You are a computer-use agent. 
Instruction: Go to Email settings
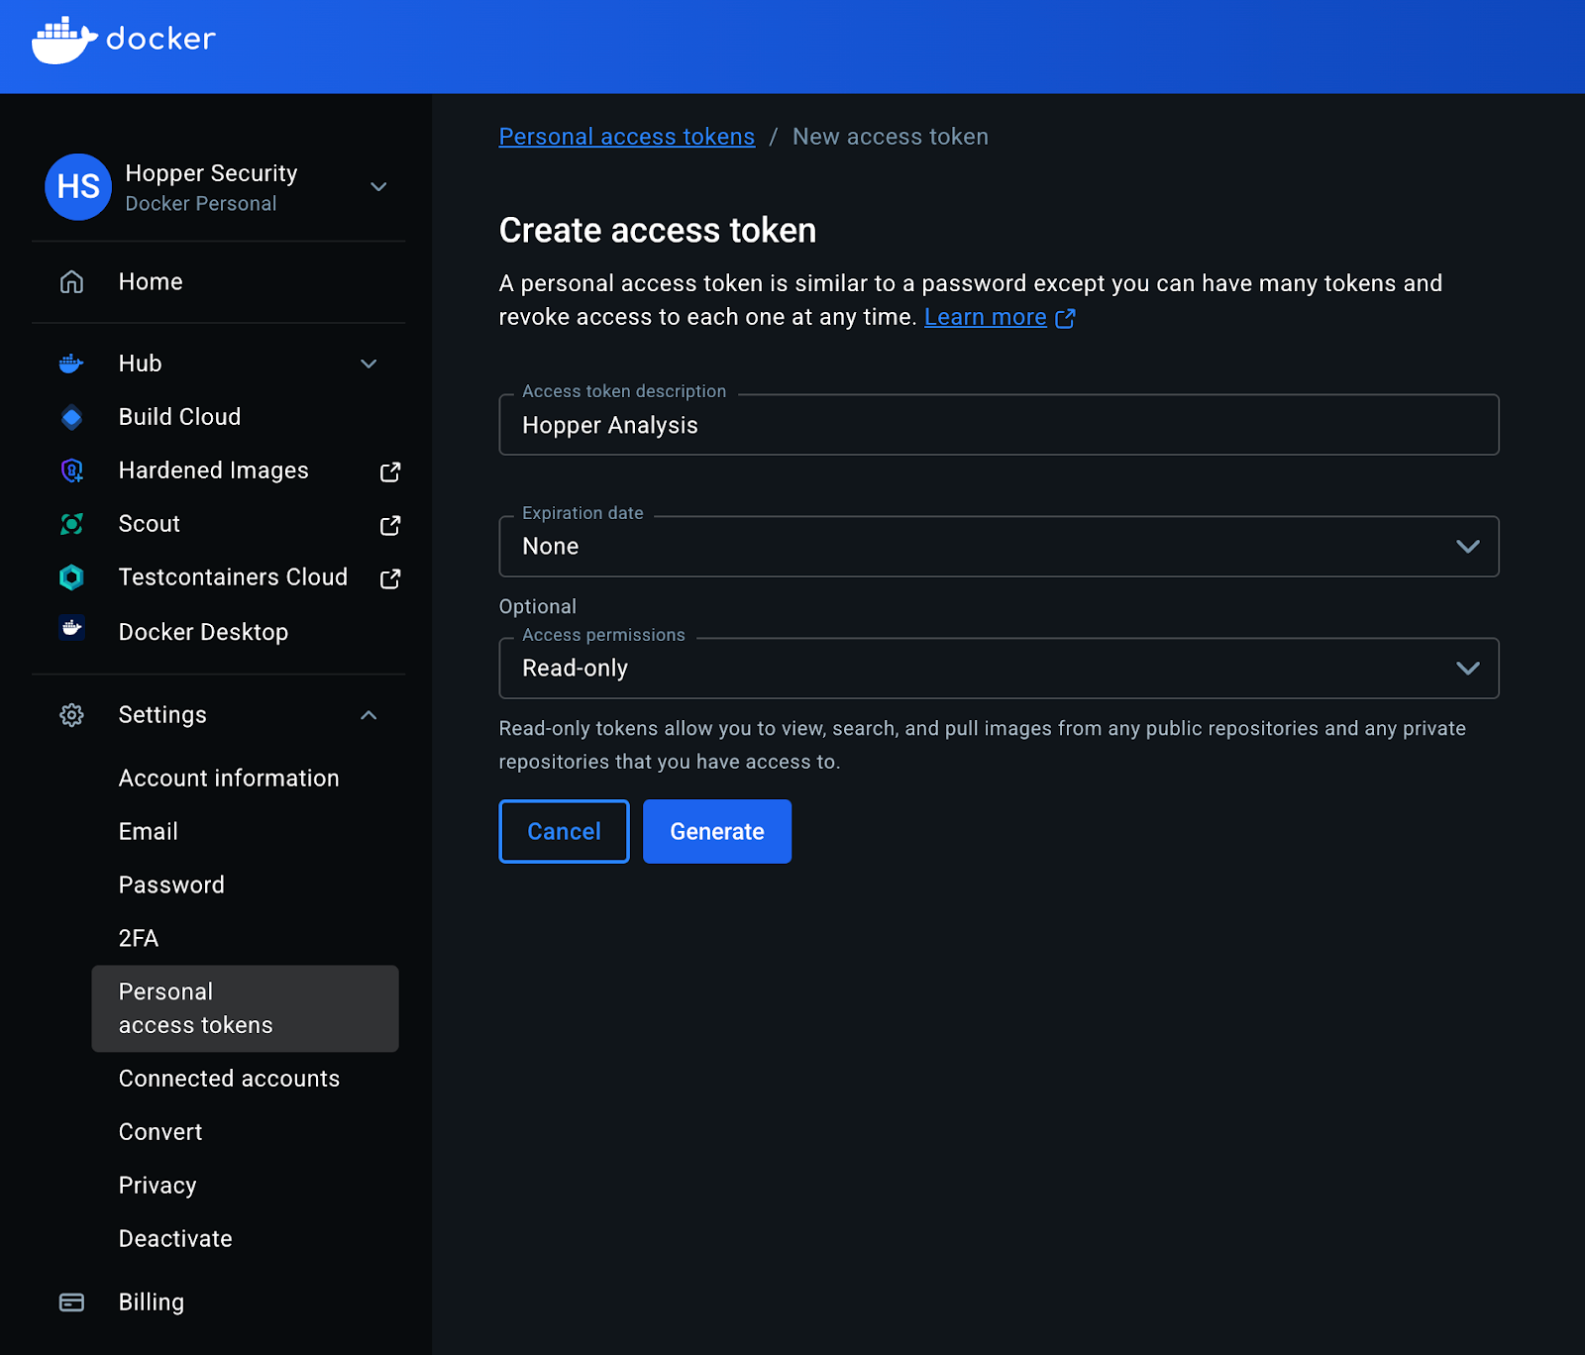[x=149, y=832]
